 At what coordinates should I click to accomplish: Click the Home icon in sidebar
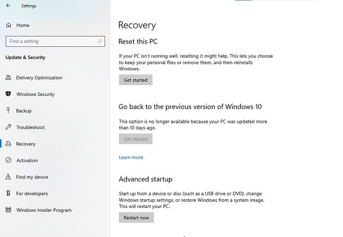[9, 25]
